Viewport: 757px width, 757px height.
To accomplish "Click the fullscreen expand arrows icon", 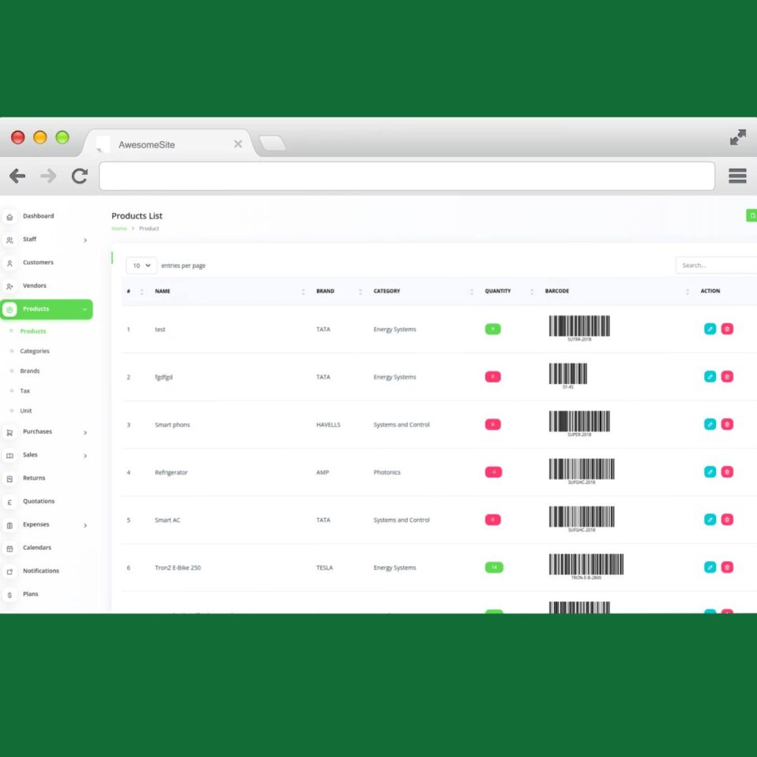I will 738,137.
